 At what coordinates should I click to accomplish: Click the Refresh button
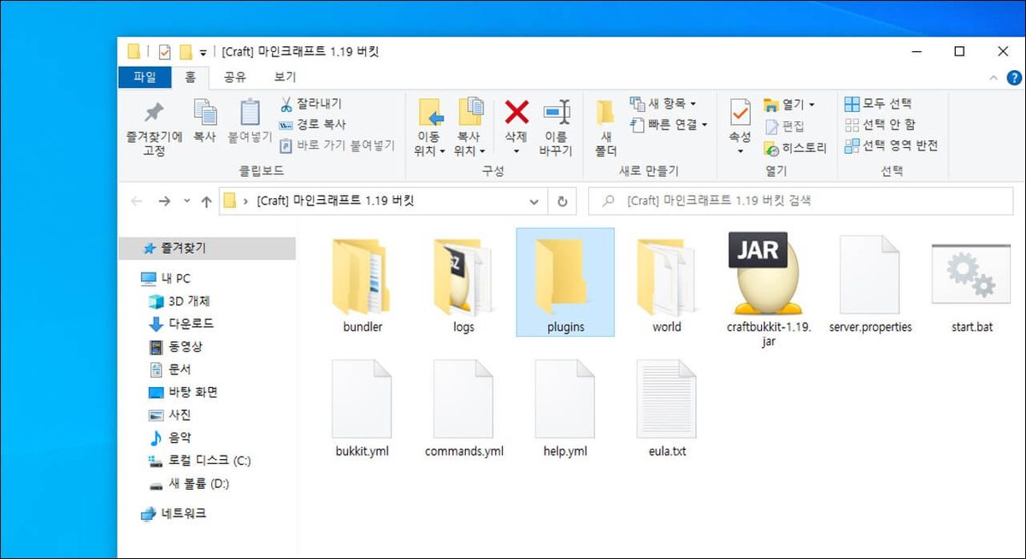pyautogui.click(x=562, y=202)
